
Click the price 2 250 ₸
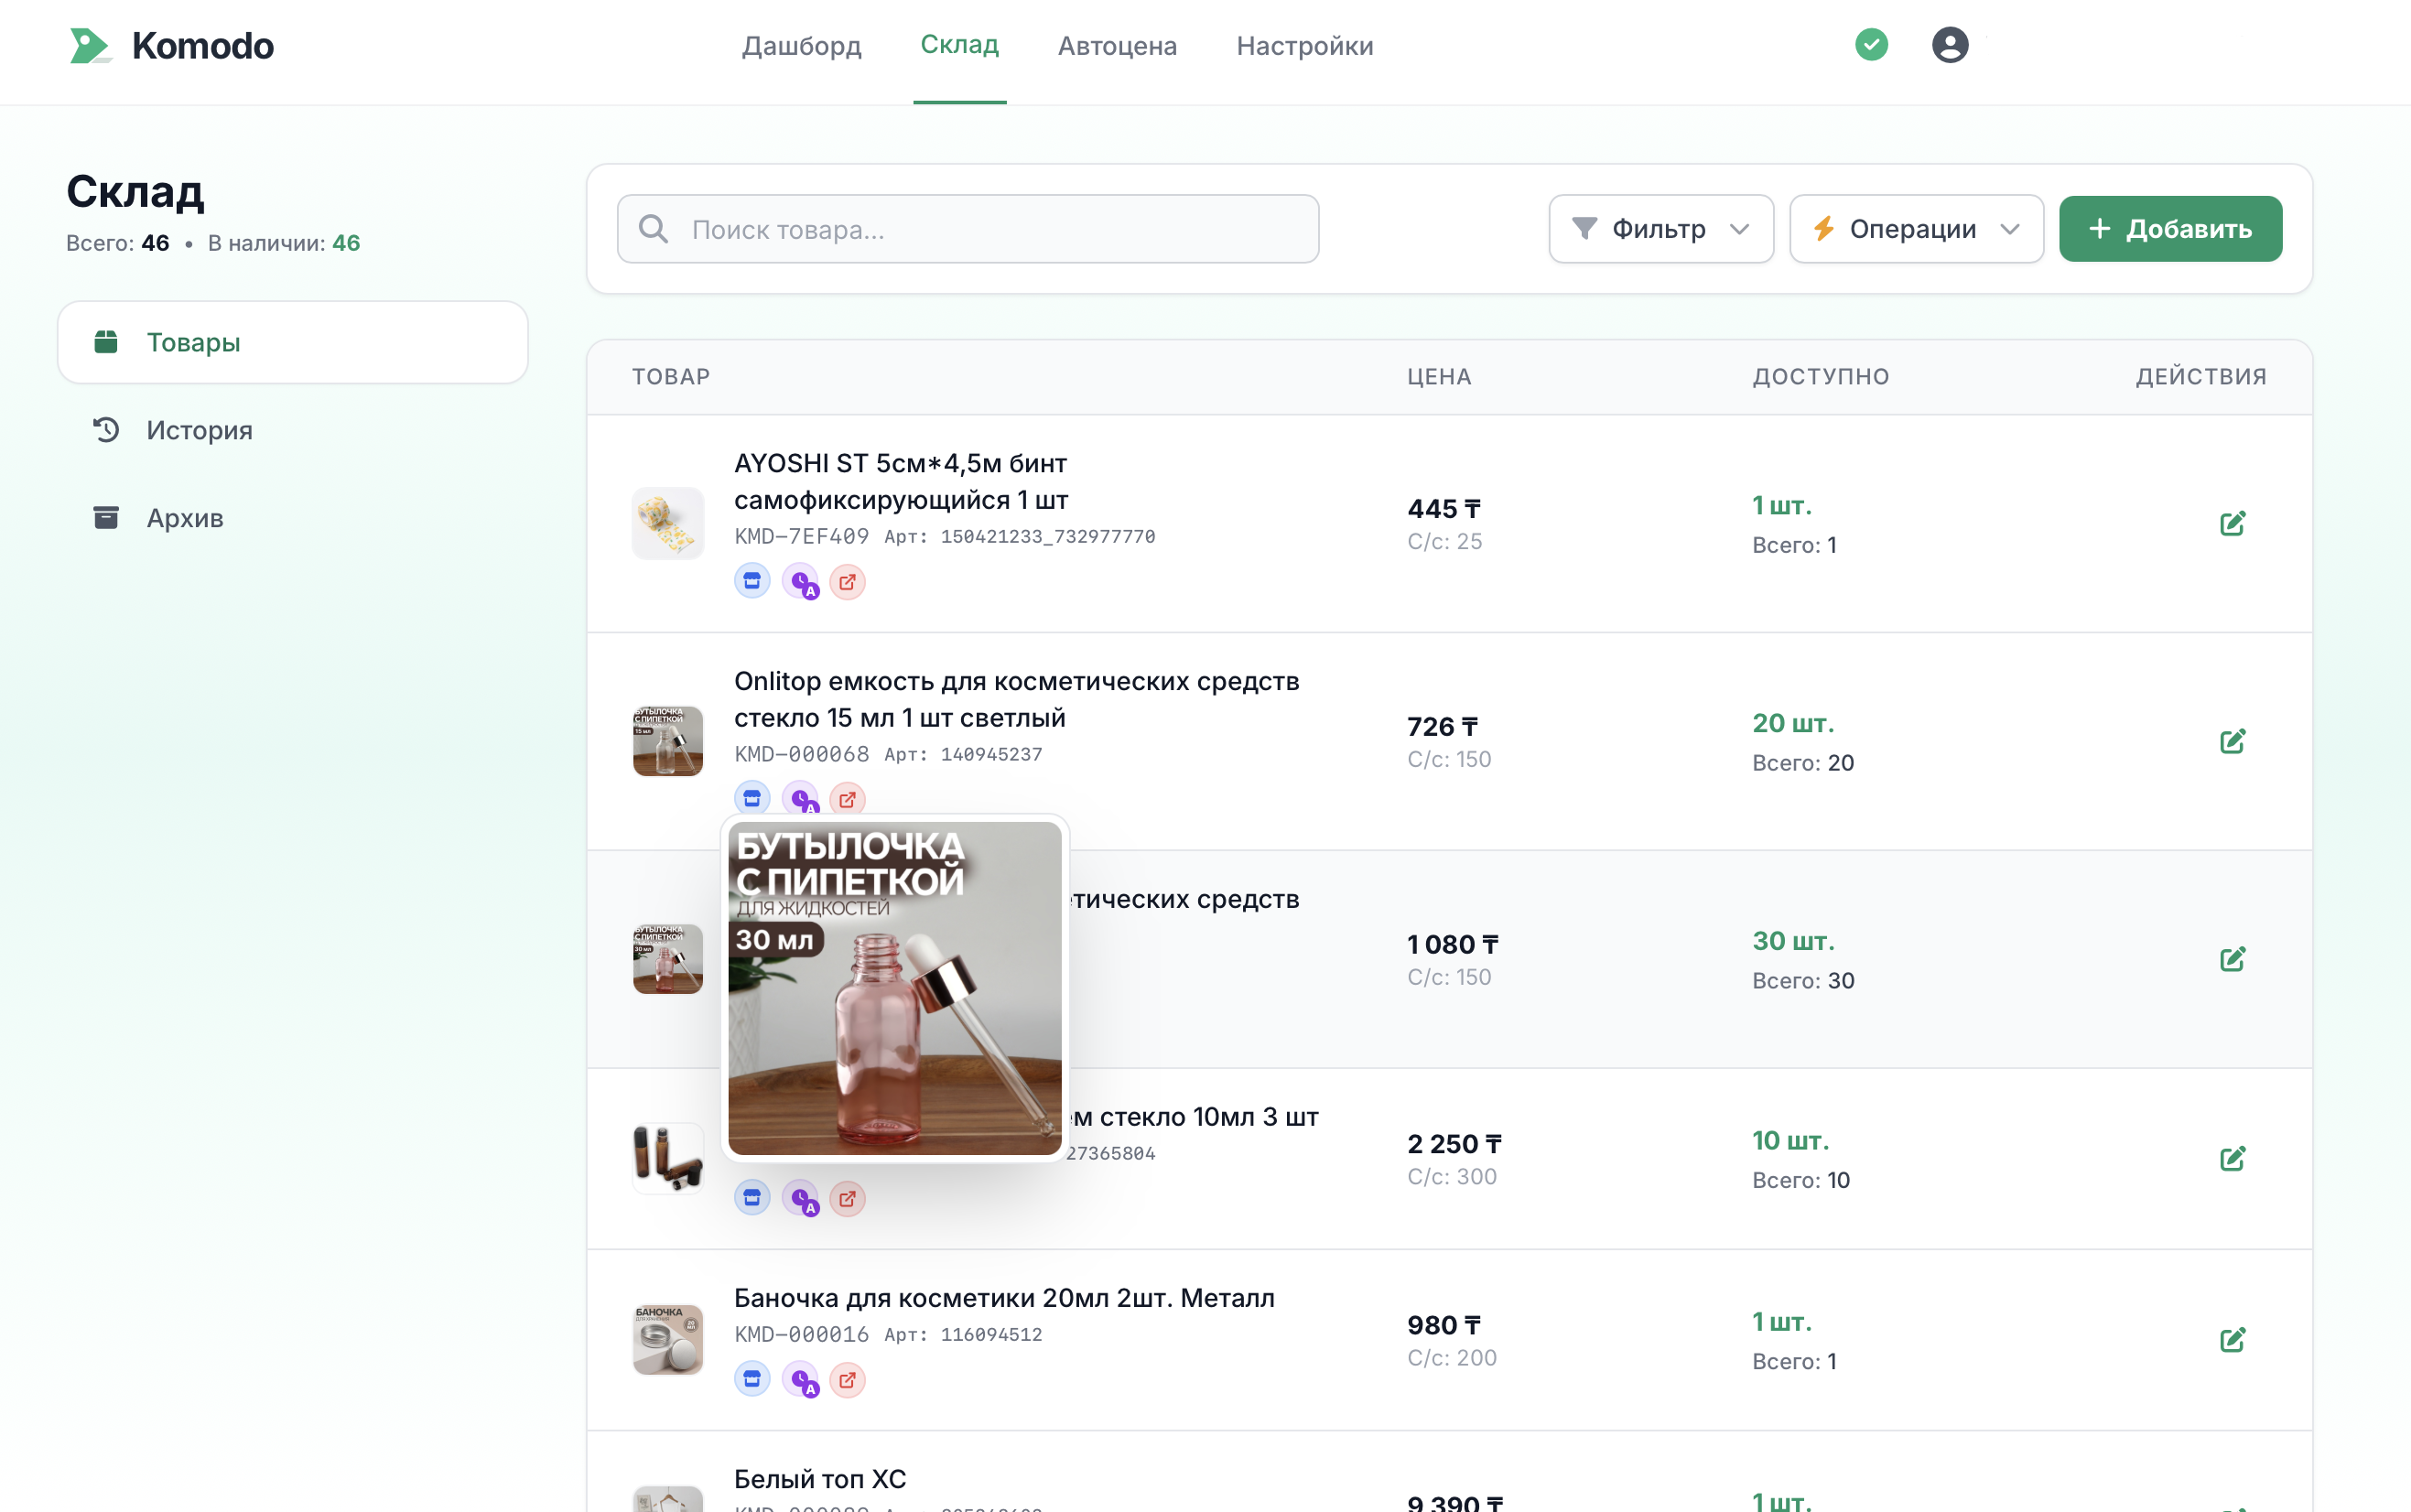point(1455,1143)
